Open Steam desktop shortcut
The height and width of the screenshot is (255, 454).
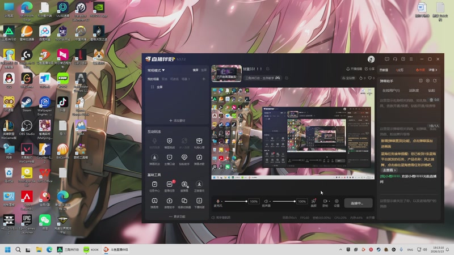click(27, 104)
